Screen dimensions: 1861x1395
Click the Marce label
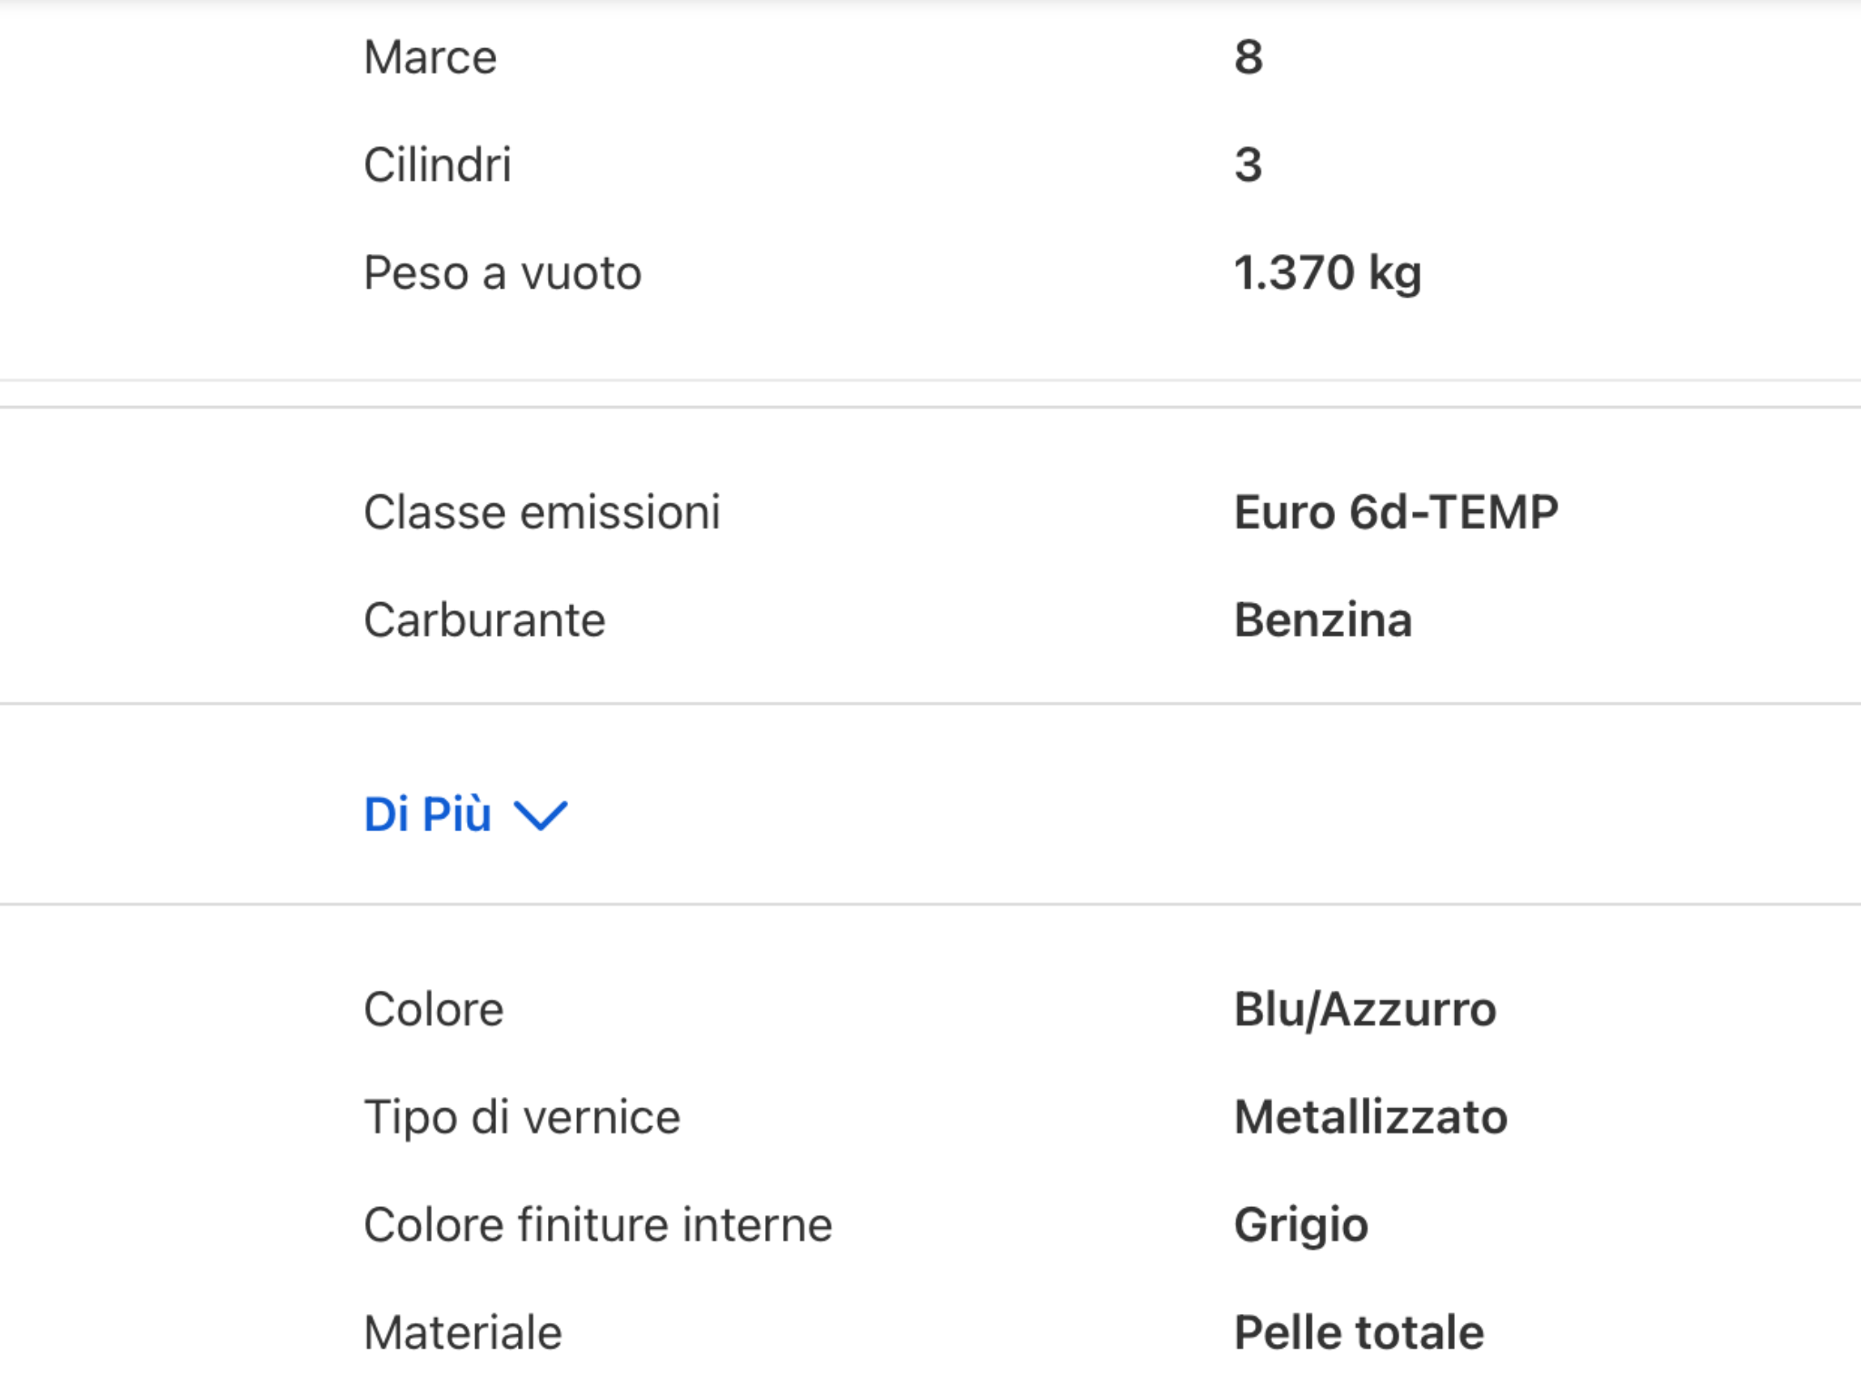pyautogui.click(x=428, y=56)
